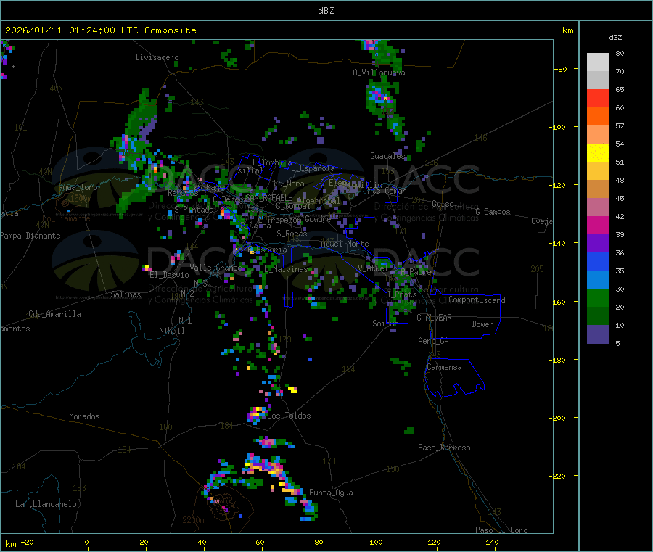Viewport: 653px width, 552px height.
Task: Click the 'Nihuil' map label
Action: pyautogui.click(x=171, y=331)
